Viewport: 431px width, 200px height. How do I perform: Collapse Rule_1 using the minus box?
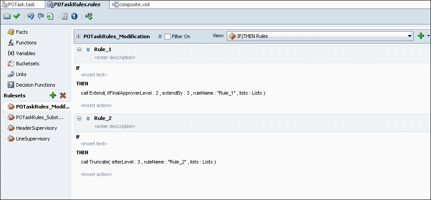pyautogui.click(x=79, y=49)
